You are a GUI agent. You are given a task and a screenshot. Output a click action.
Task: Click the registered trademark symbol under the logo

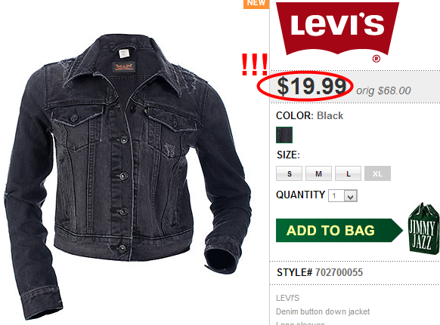pos(376,59)
